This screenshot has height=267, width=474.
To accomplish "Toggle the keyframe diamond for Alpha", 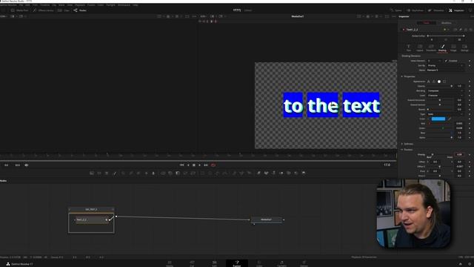I will coord(470,137).
